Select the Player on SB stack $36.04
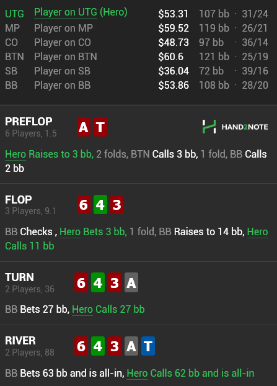Image resolution: width=277 pixels, height=386 pixels. click(x=174, y=71)
